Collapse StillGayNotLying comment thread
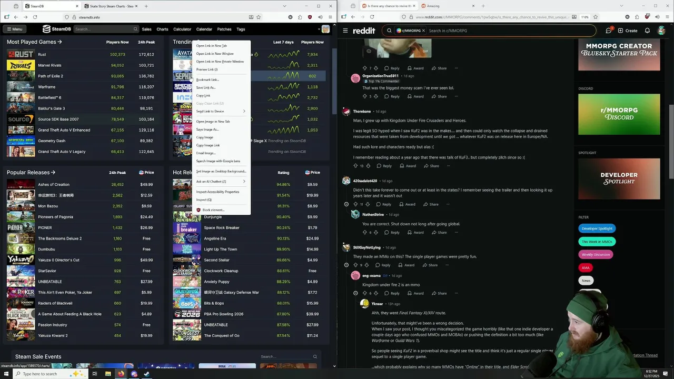 click(346, 265)
